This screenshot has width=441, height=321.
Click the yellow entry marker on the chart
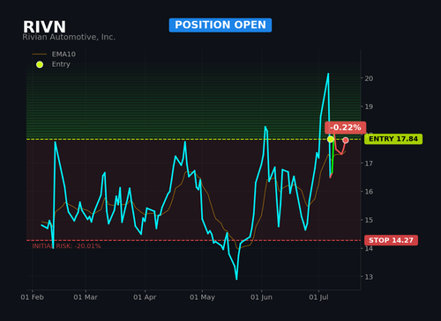(331, 139)
